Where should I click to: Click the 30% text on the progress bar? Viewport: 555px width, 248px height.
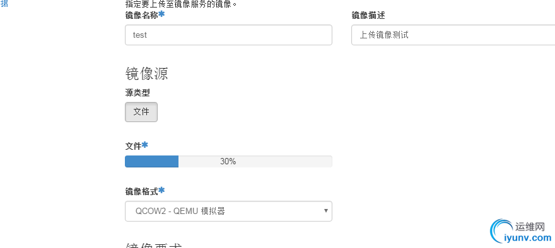pyautogui.click(x=228, y=161)
